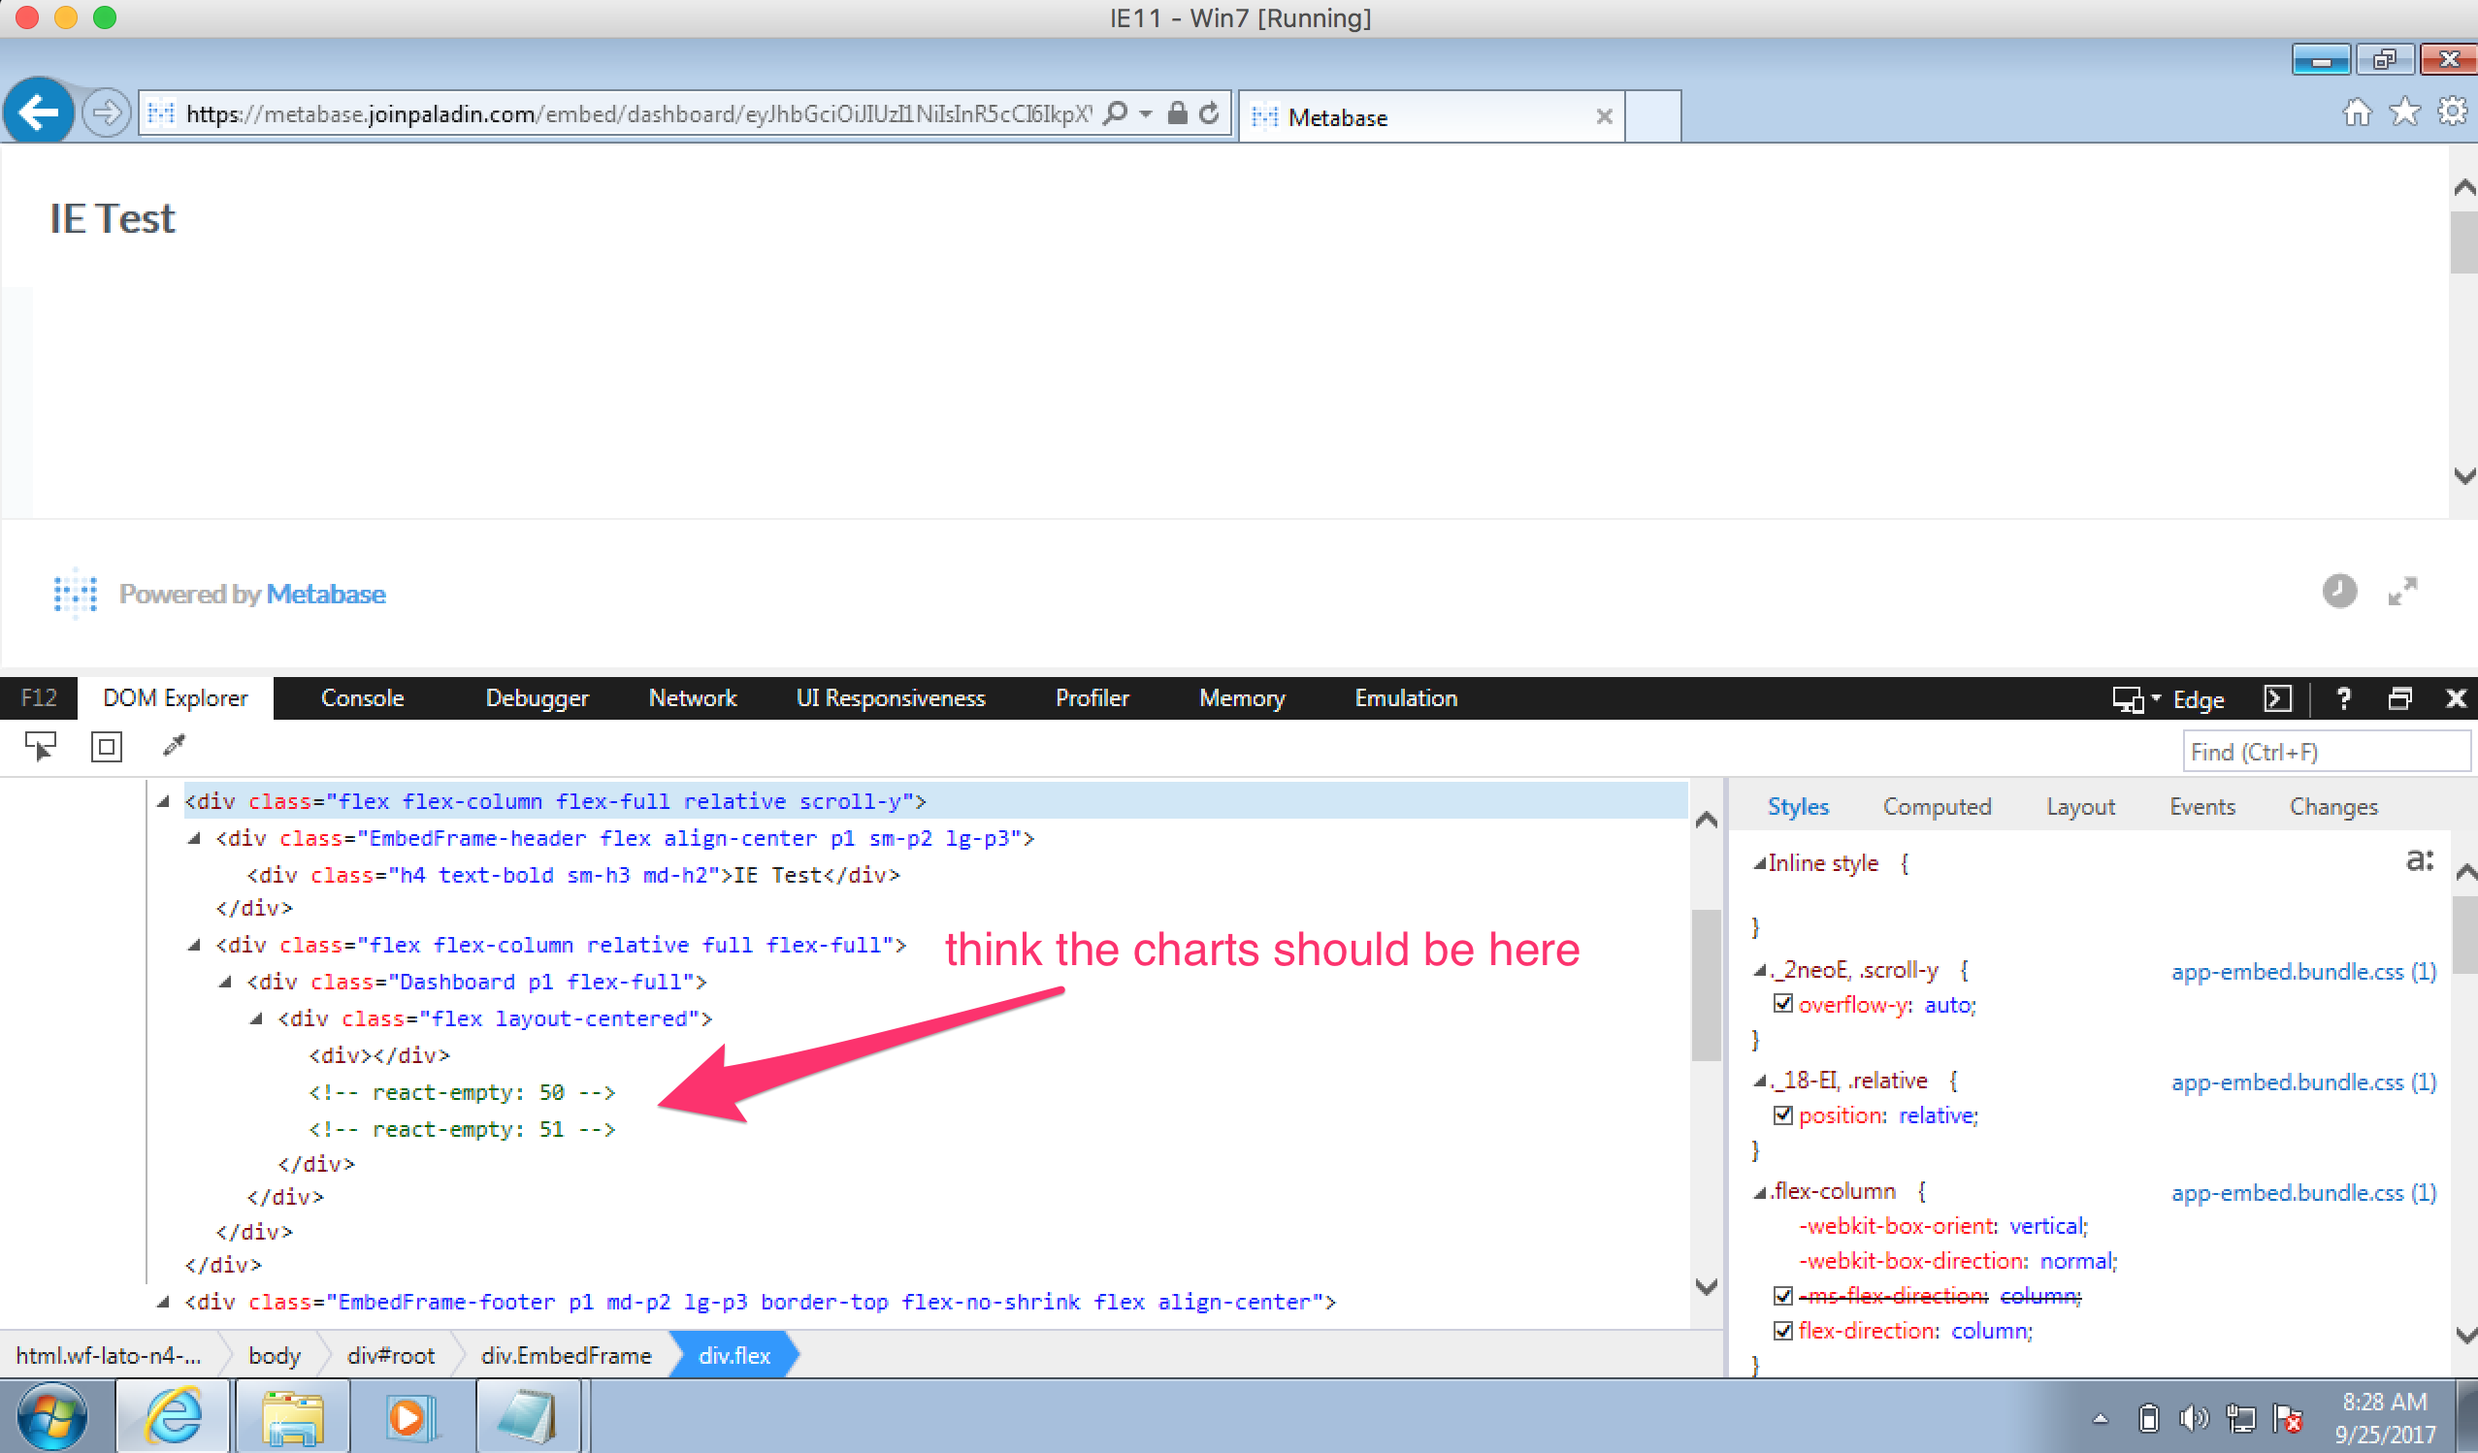Select the element-picker tool in DevTools

(40, 747)
